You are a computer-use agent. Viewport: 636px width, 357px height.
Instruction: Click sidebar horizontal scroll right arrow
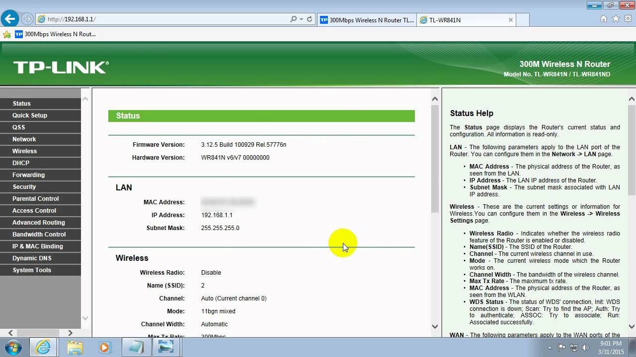[70, 333]
